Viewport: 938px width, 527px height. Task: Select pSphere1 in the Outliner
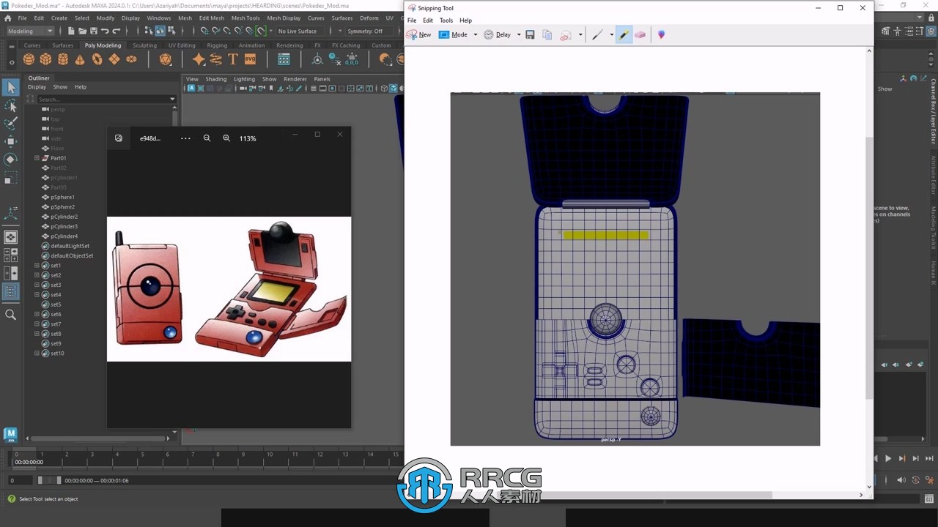[62, 197]
